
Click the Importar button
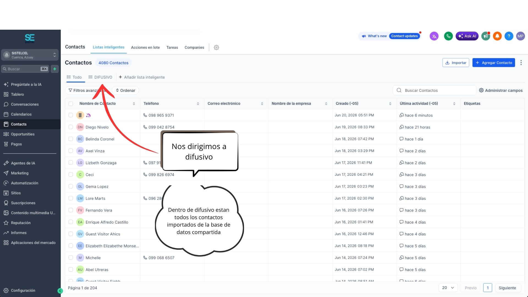456,63
